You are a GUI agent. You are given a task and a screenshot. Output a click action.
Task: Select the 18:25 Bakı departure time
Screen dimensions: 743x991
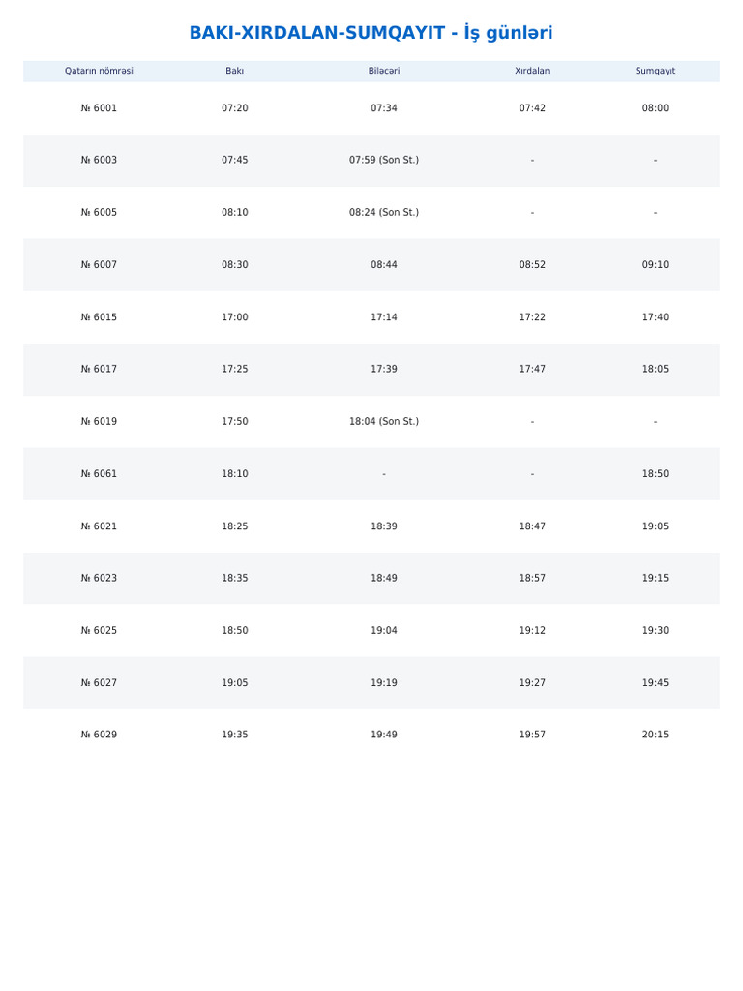pos(234,526)
